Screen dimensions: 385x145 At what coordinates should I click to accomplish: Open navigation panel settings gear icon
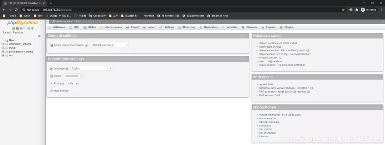coord(29,28)
